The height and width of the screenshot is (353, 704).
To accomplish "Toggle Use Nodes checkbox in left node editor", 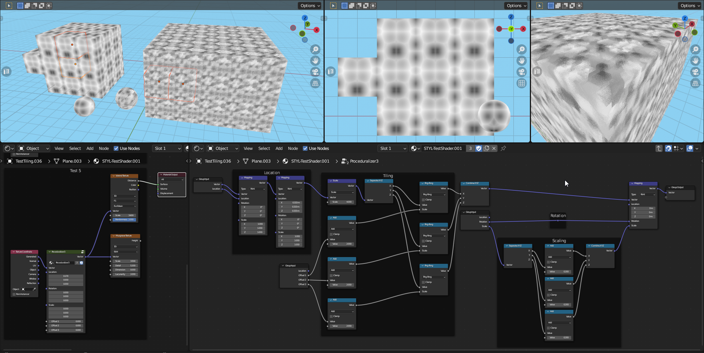I will [x=116, y=148].
